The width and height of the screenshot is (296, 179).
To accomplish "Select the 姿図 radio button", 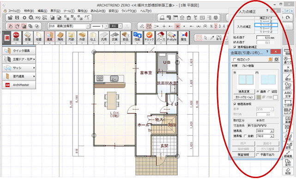I will 269,92.
